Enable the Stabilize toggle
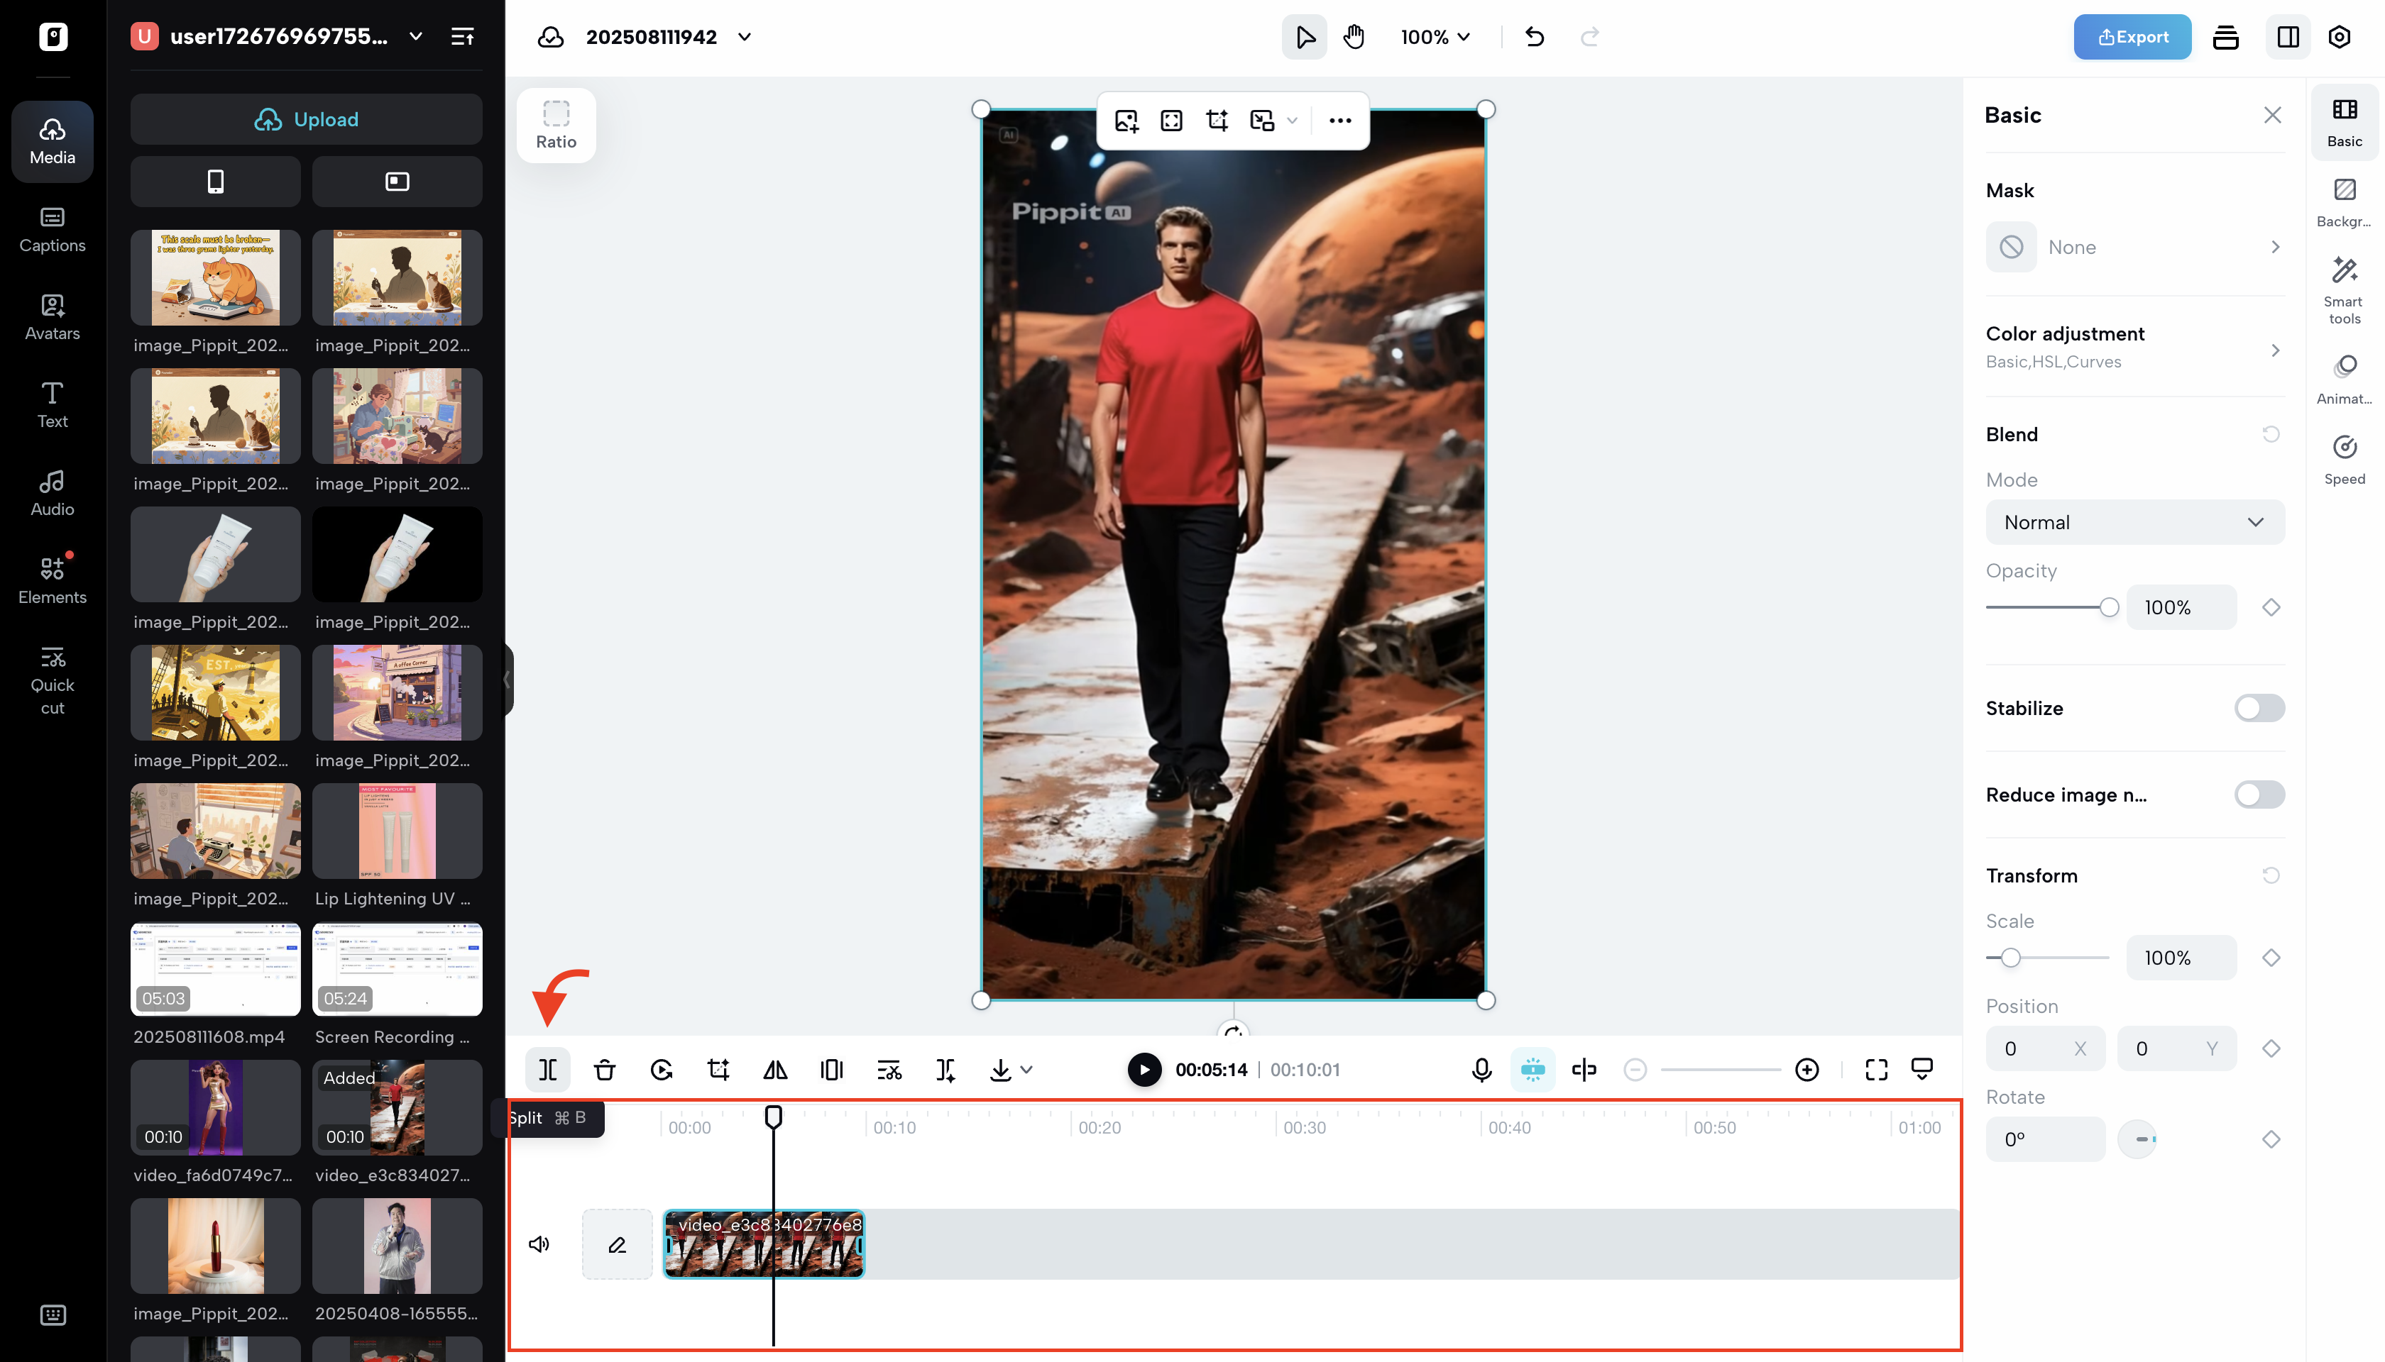The height and width of the screenshot is (1362, 2385). point(2257,708)
